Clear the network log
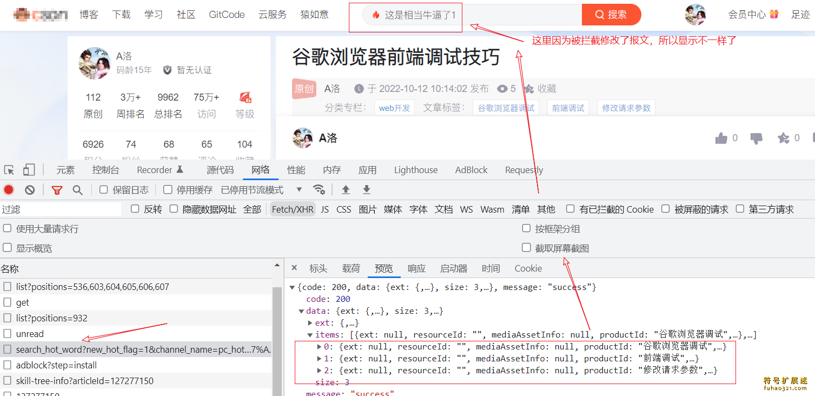The height and width of the screenshot is (396, 815). coord(30,190)
